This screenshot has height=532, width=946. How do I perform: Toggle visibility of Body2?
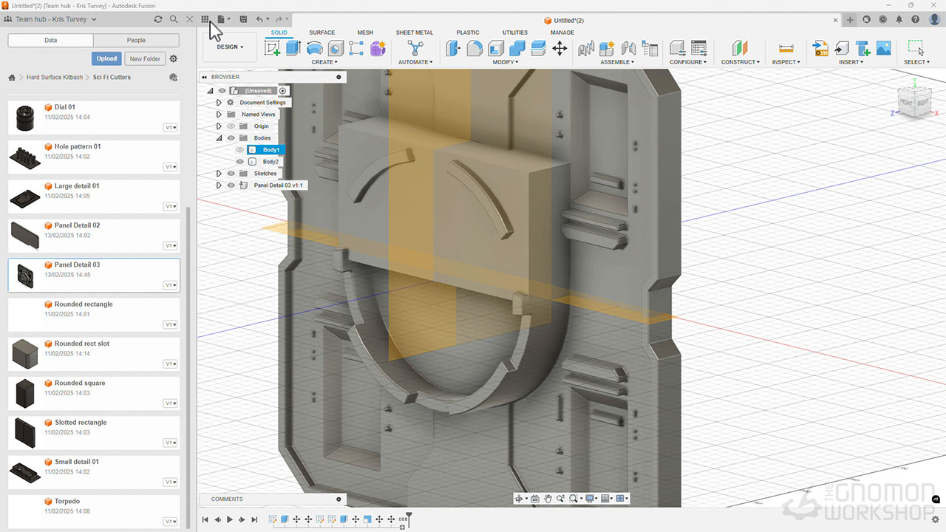pyautogui.click(x=239, y=162)
